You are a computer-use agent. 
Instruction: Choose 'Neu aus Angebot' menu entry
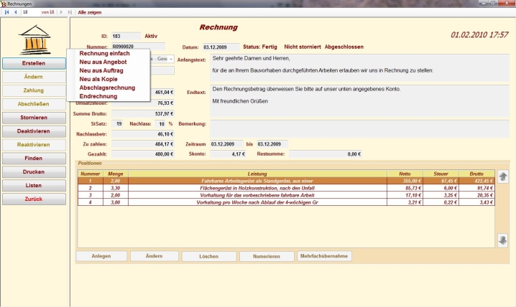click(103, 62)
